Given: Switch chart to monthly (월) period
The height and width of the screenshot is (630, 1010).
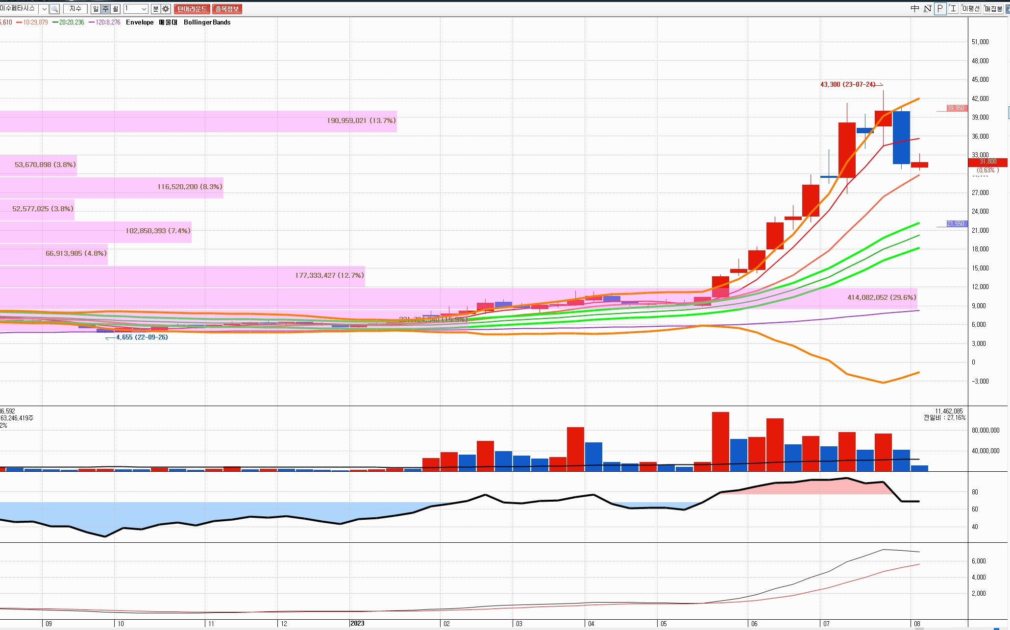Looking at the screenshot, I should click(x=115, y=9).
